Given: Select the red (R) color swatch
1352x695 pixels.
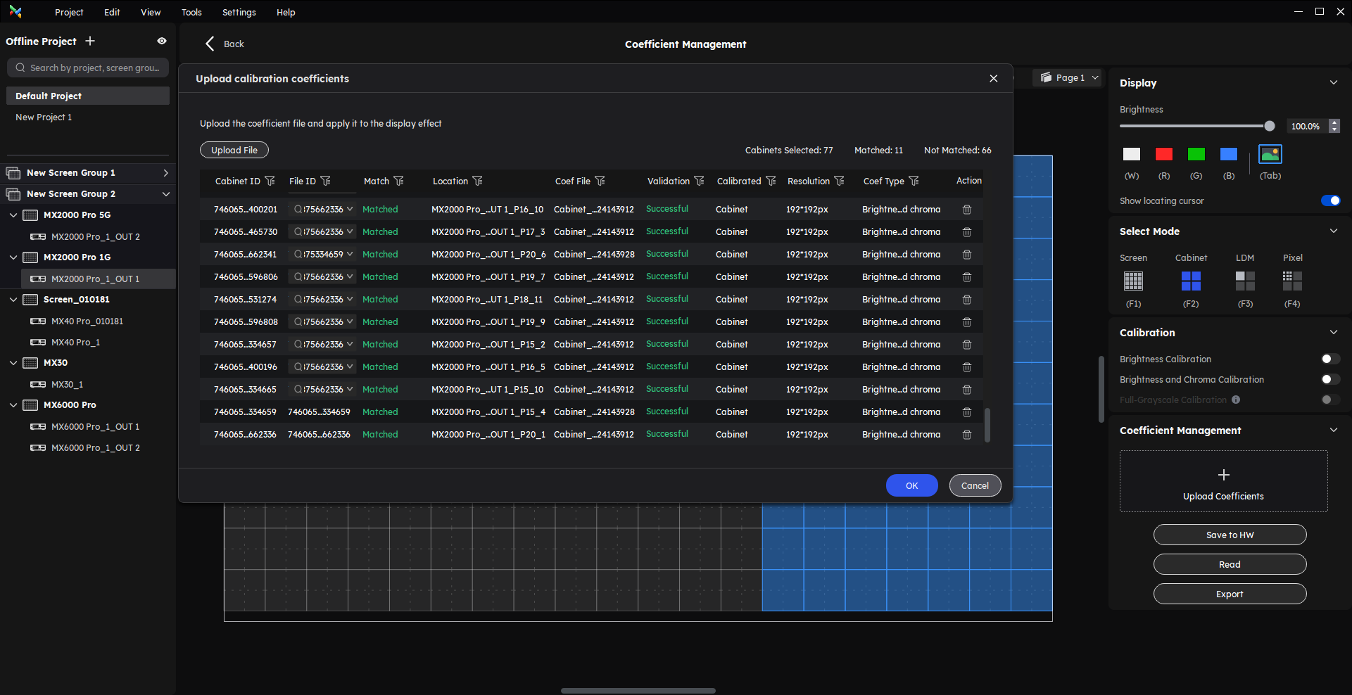Looking at the screenshot, I should pyautogui.click(x=1163, y=154).
